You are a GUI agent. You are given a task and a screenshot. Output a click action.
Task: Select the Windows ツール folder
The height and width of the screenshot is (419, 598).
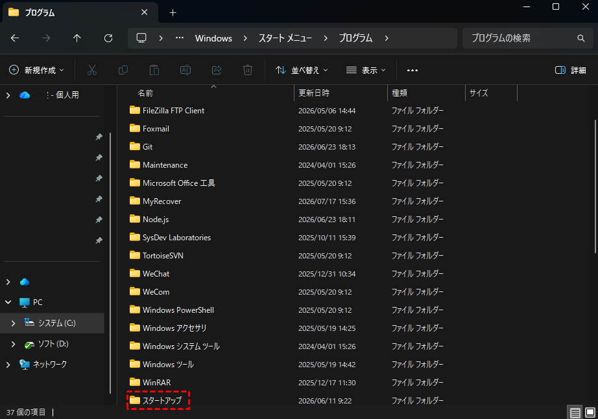click(x=168, y=364)
